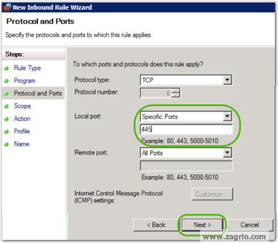Click the firewall icon in title bar
278x243 pixels.
[x=7, y=7]
